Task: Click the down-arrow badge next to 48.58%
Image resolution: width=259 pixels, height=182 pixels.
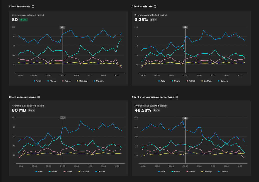Action: pos(156,110)
